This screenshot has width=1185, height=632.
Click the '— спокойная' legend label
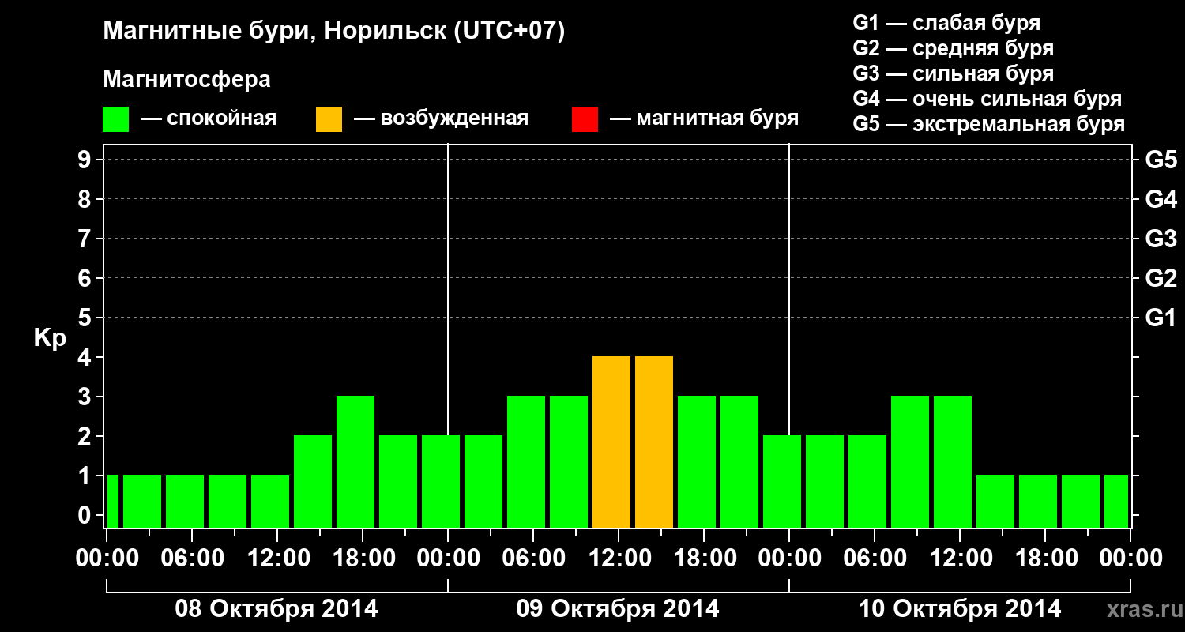[209, 118]
